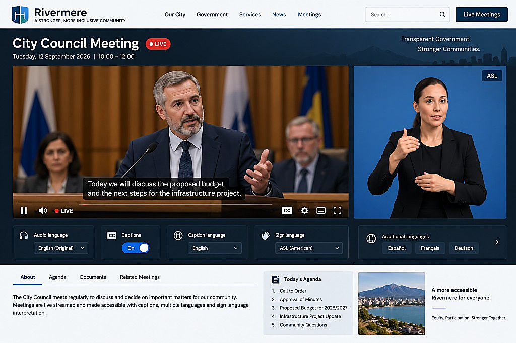Switch to the Documents tab
The height and width of the screenshot is (343, 516).
pos(93,277)
